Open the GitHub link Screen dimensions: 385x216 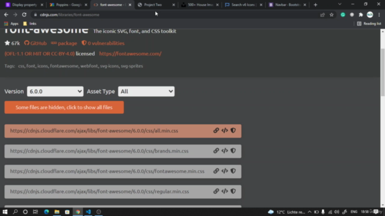(35, 43)
